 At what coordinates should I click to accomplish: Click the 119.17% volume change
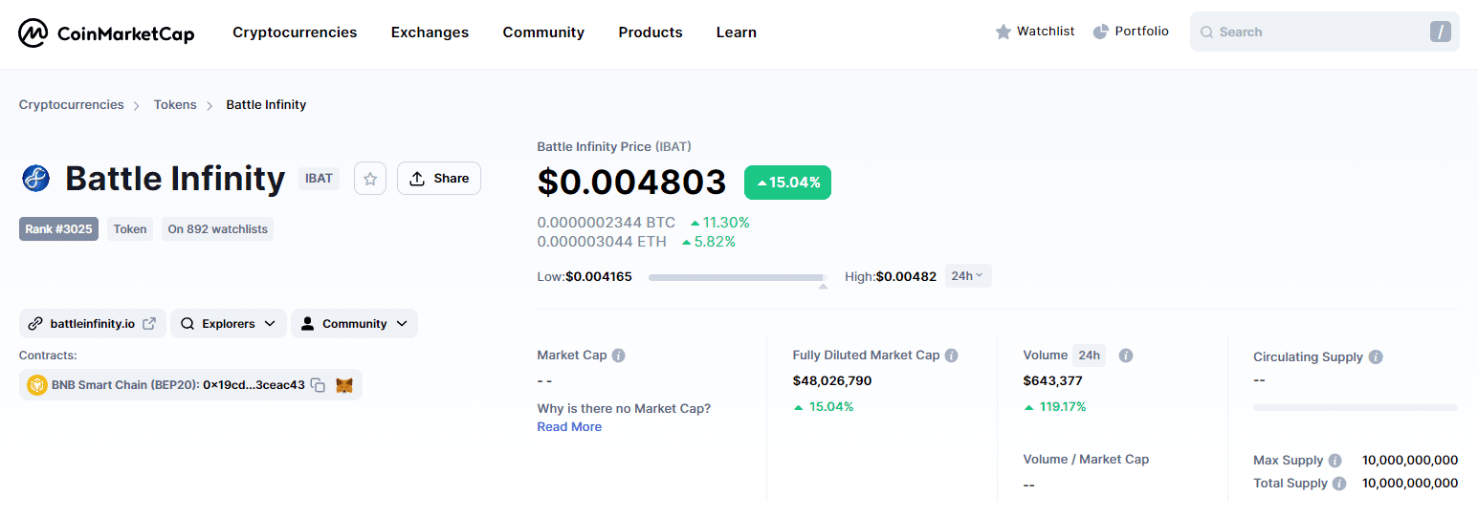tap(1055, 407)
